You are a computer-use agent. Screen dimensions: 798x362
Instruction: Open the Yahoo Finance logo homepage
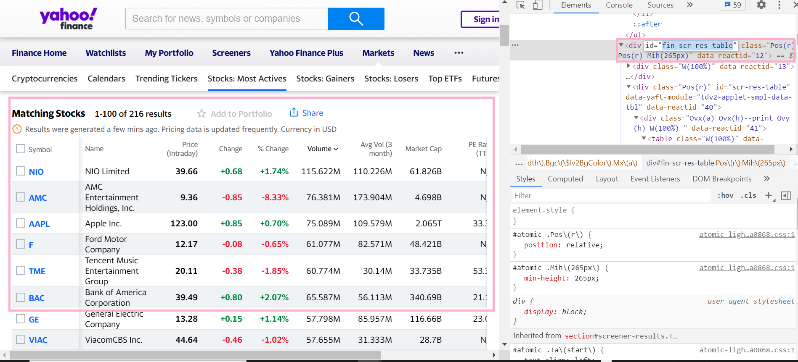[x=68, y=19]
